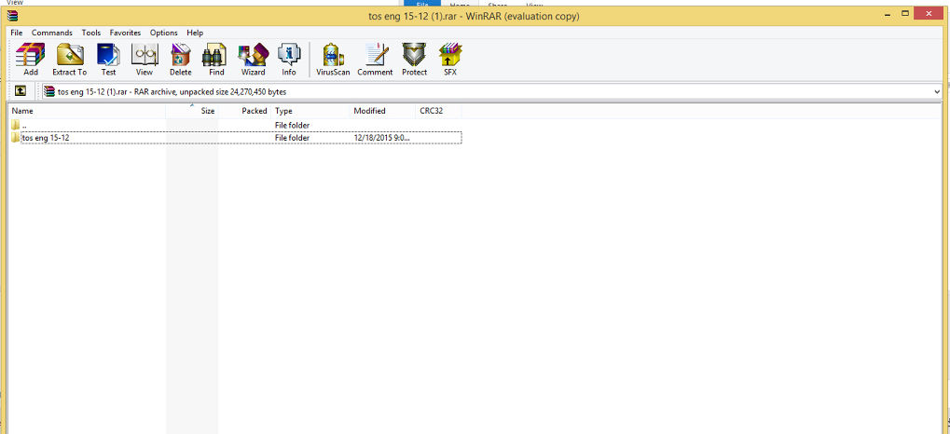Click the Protect archive icon
This screenshot has height=434, width=950.
(414, 59)
